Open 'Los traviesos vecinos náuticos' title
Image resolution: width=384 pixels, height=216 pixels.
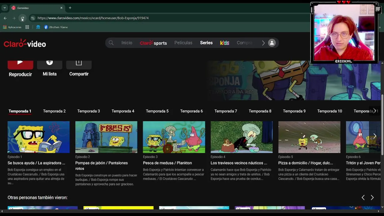[x=239, y=163]
